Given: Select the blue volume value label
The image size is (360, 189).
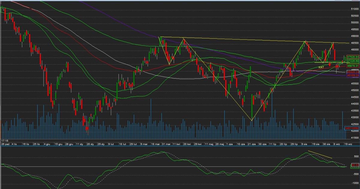Looking at the screenshot, I should click(x=352, y=128).
